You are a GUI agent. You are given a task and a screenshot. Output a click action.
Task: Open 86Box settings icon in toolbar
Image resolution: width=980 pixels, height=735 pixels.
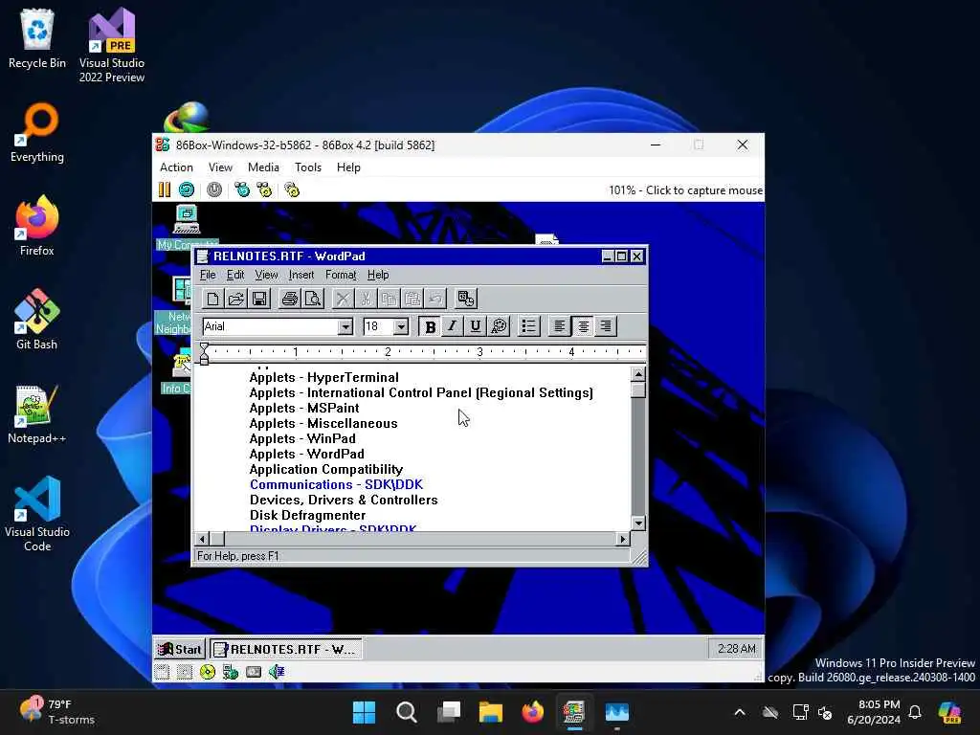tap(292, 189)
